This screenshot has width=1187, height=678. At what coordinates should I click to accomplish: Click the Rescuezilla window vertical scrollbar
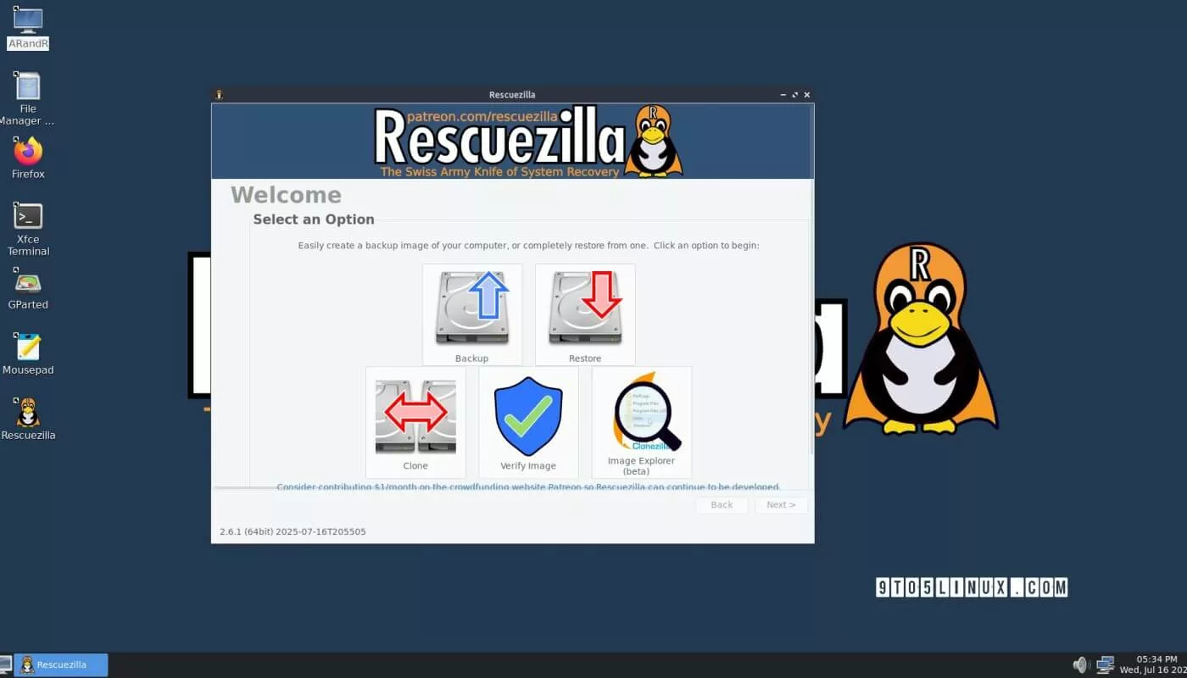811,318
